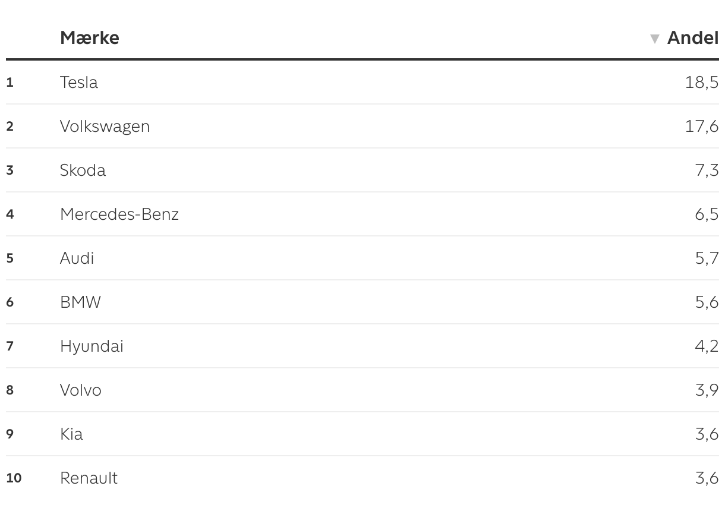Select Volvo's 3,9 share value
Screen dimensions: 725x505
click(707, 390)
